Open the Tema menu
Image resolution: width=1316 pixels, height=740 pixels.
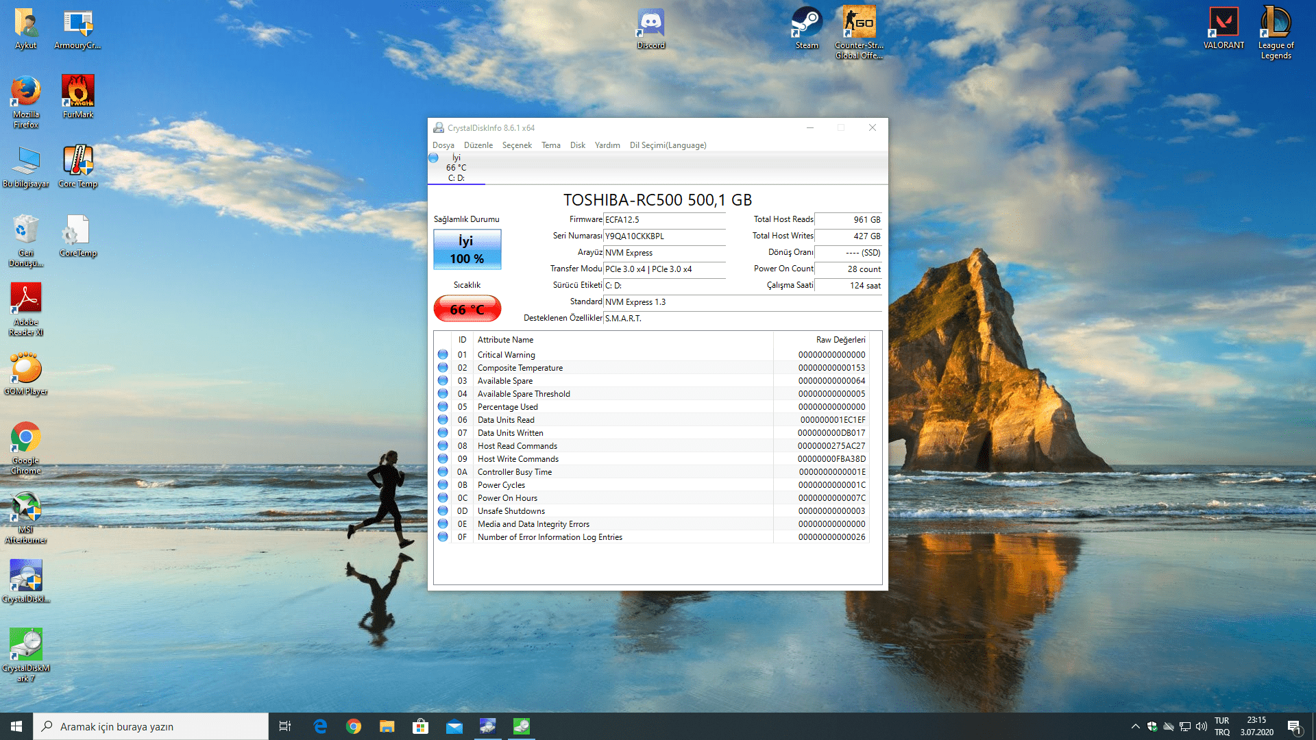[550, 145]
